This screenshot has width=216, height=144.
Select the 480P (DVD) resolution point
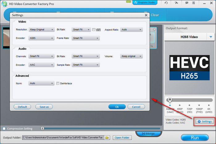tap(180, 105)
